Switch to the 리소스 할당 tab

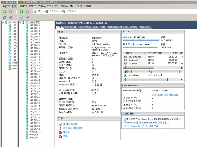[x=85, y=27]
